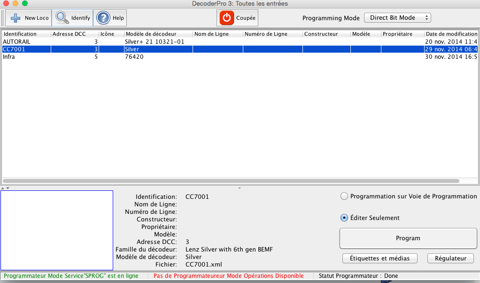480x283 pixels.
Task: Click the Modèle column header
Action: [x=366, y=34]
